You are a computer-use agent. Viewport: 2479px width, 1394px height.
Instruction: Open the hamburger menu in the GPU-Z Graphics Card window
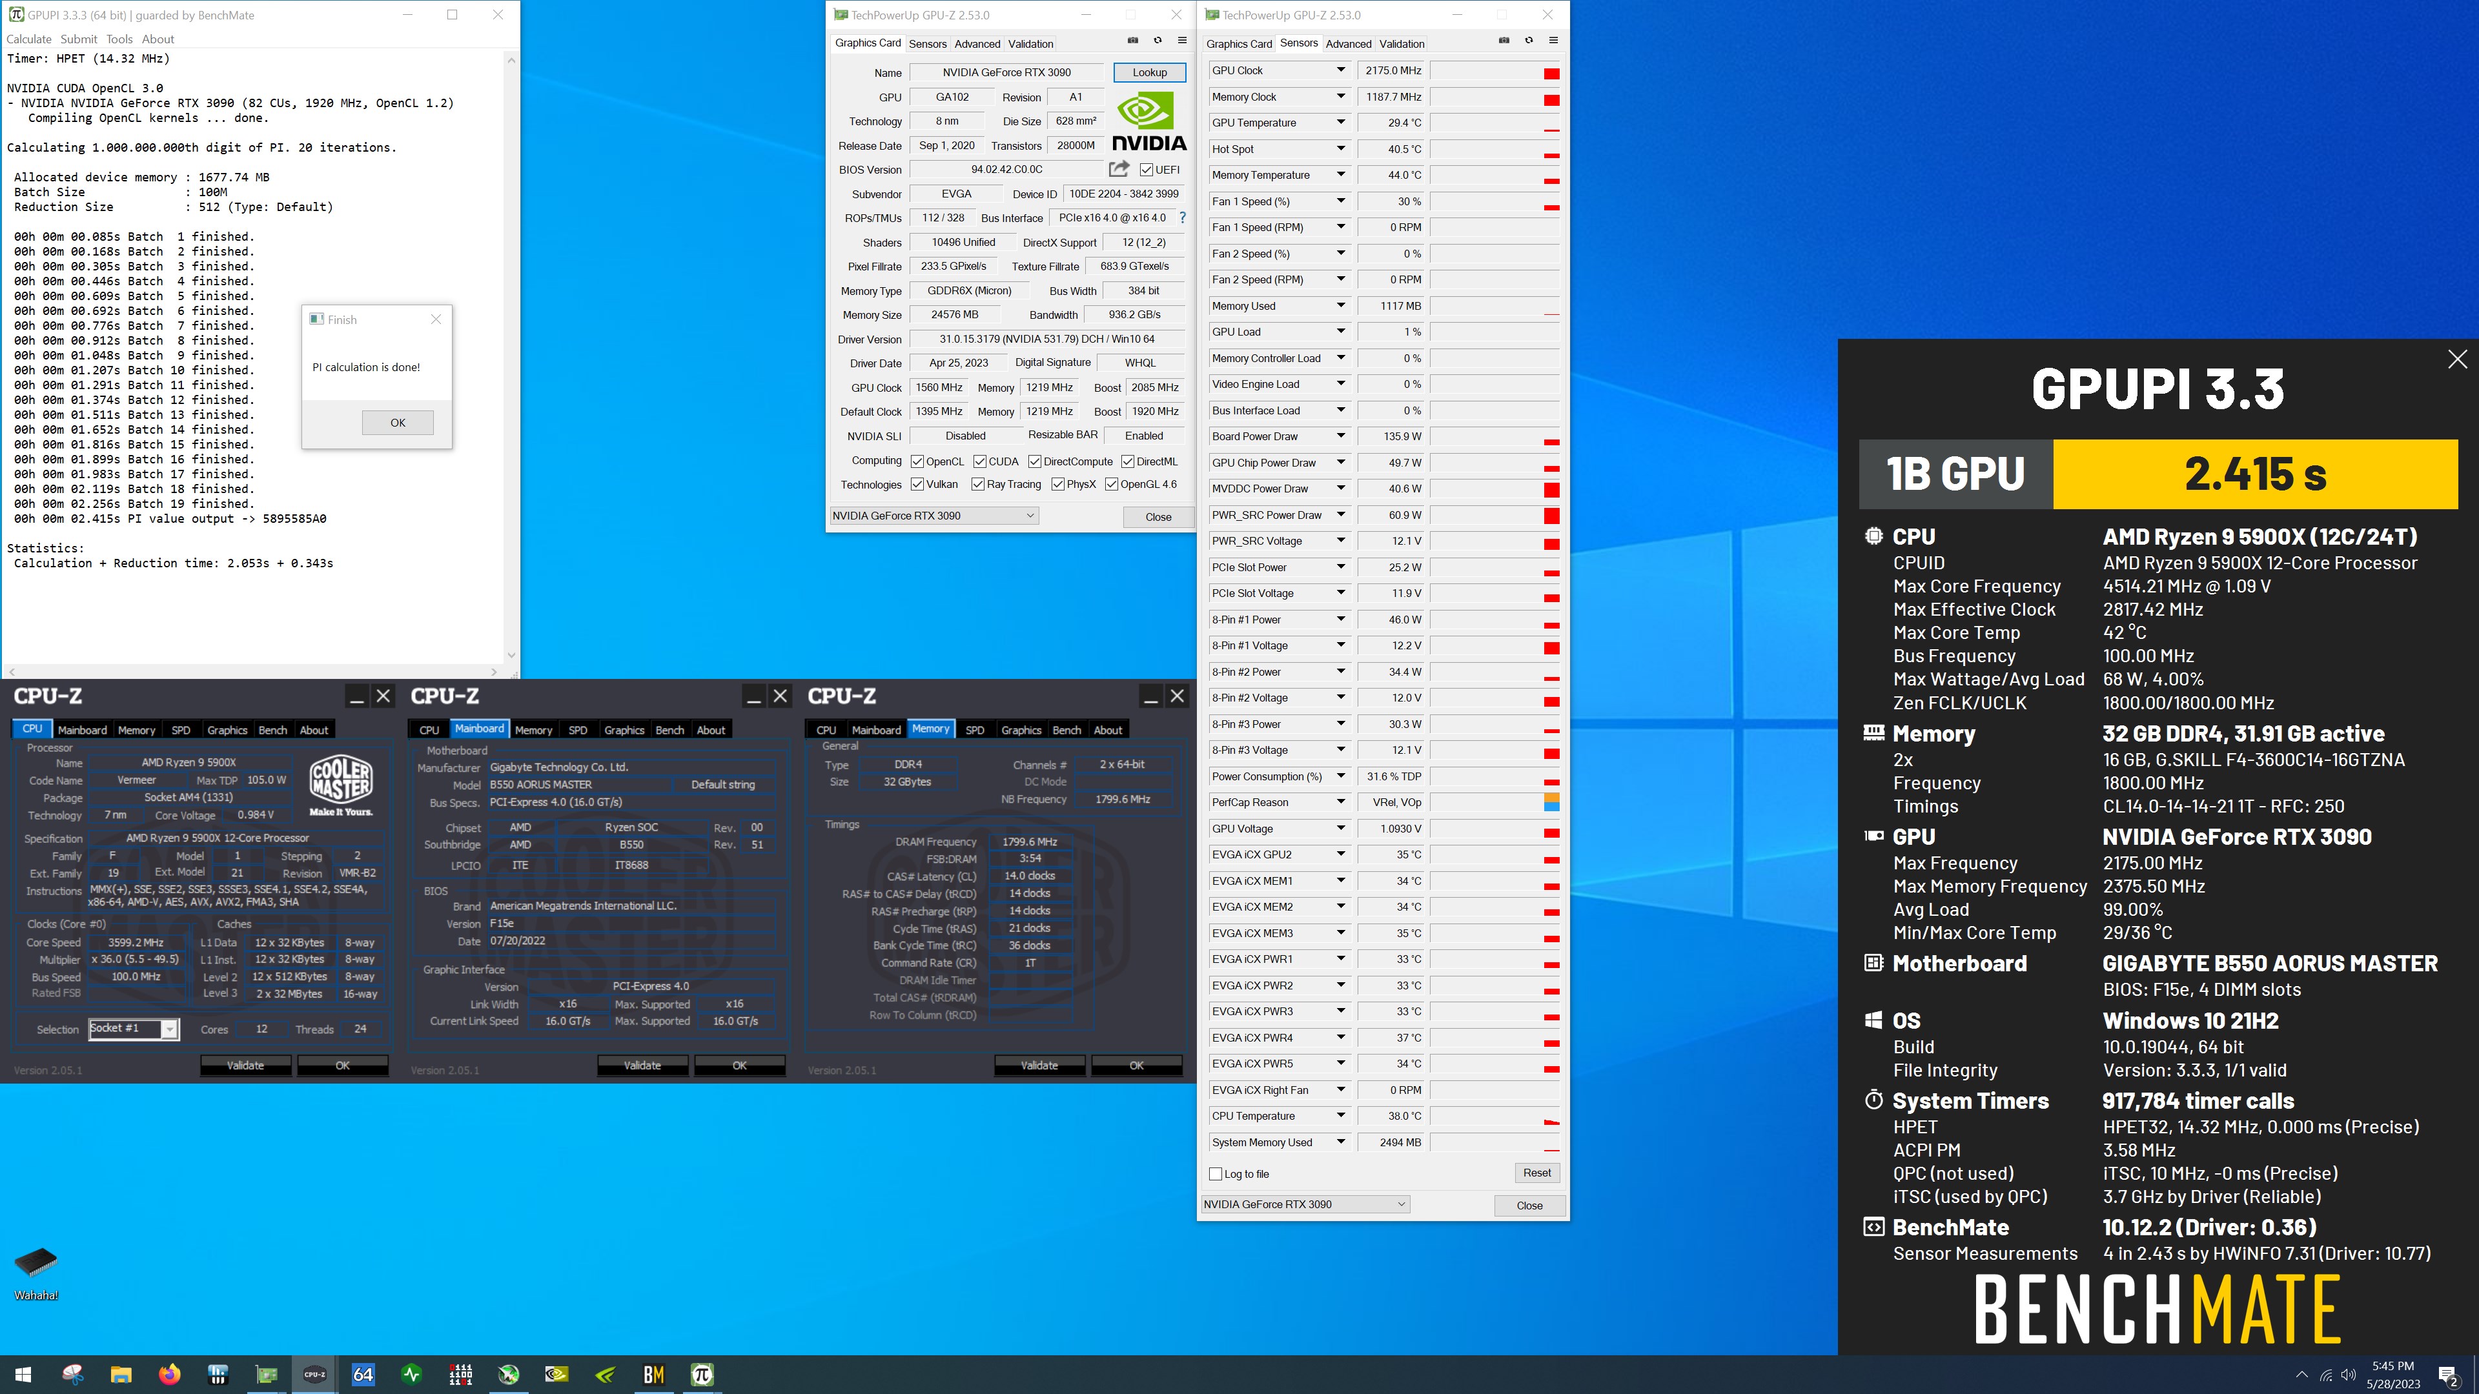tap(1182, 41)
